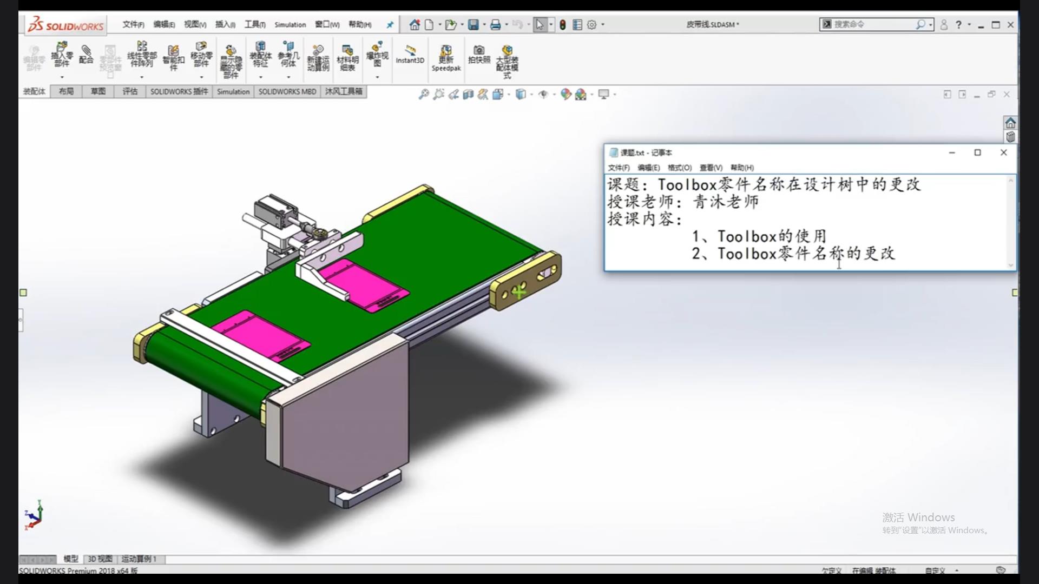This screenshot has width=1039, height=584.
Task: Click the Reference Geometry (参考几何体) icon
Action: click(x=288, y=54)
